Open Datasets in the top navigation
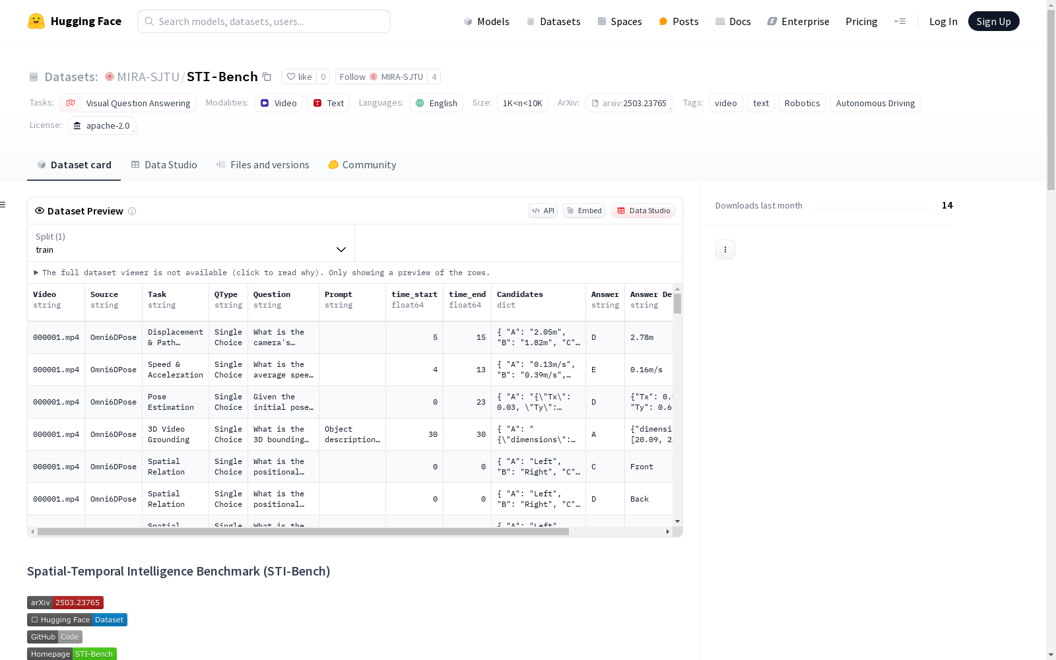 point(553,21)
